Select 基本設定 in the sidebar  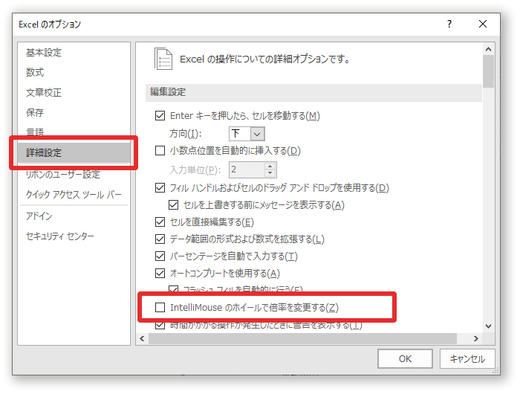[x=44, y=53]
